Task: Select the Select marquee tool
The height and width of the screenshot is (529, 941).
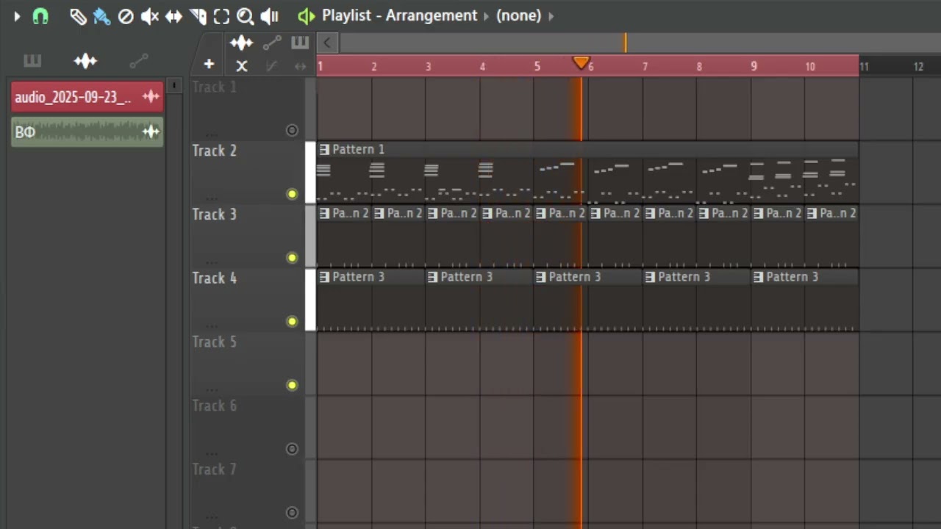Action: (221, 16)
